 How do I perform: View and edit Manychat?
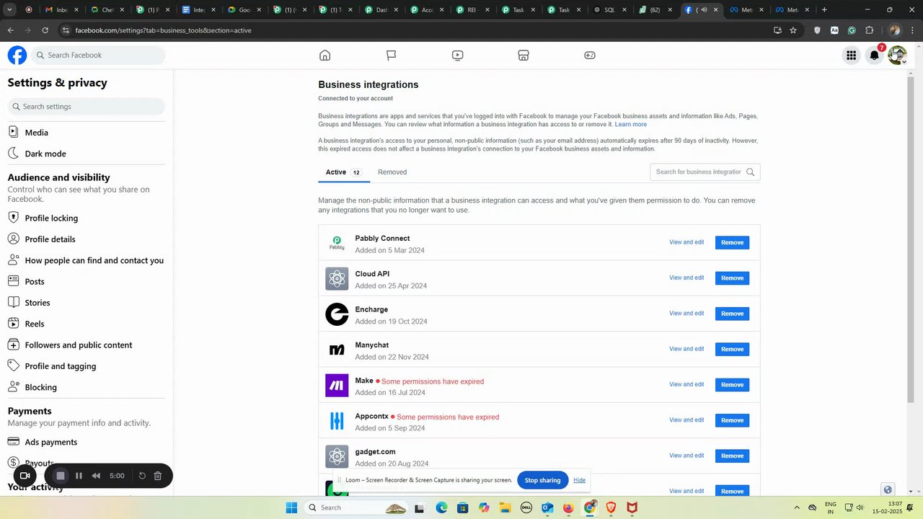click(686, 349)
